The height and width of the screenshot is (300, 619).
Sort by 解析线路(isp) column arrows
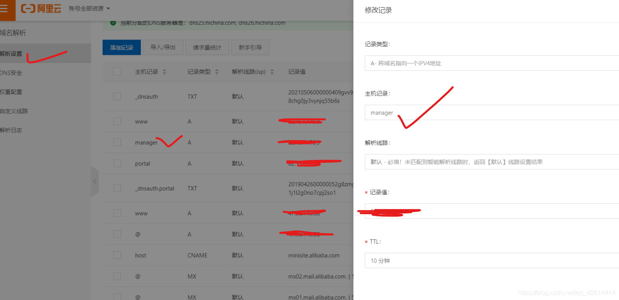[x=272, y=72]
